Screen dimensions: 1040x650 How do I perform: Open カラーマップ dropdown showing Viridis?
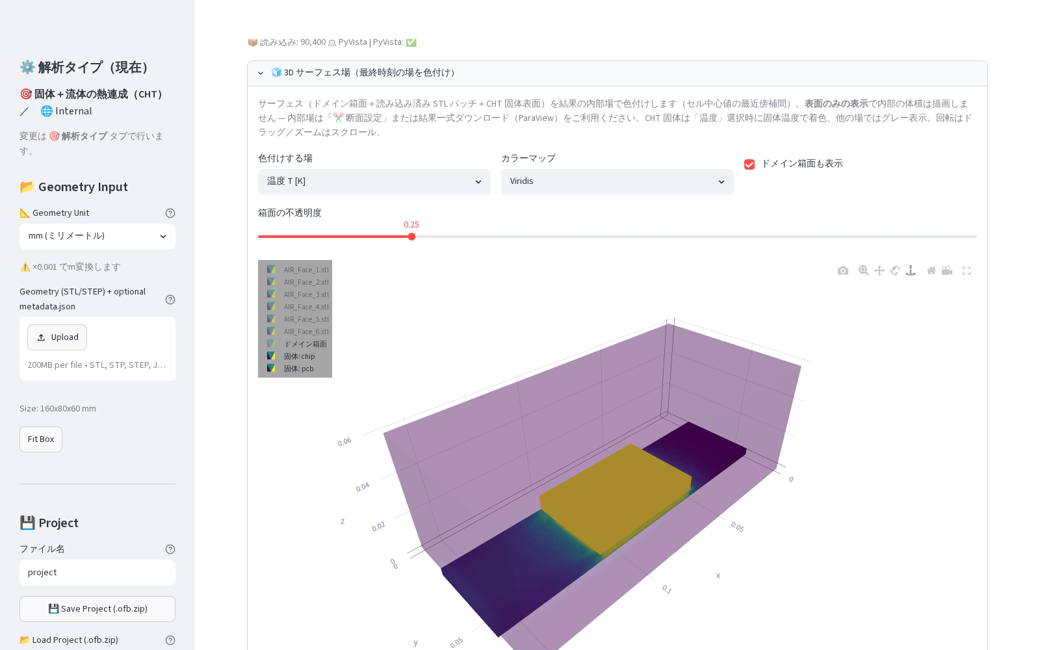617,182
